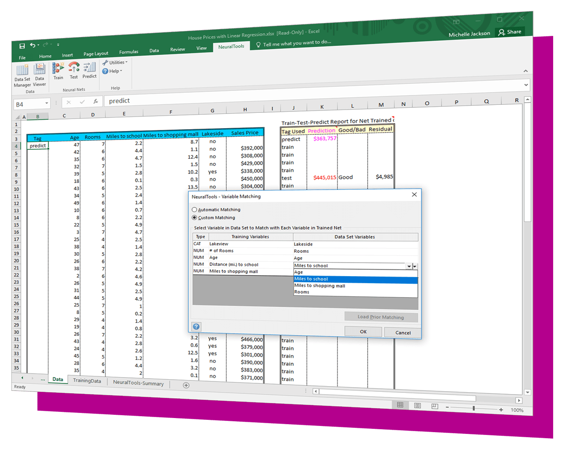Choose the Custom Matching radio option
Screen dimensions: 562x455
195,218
